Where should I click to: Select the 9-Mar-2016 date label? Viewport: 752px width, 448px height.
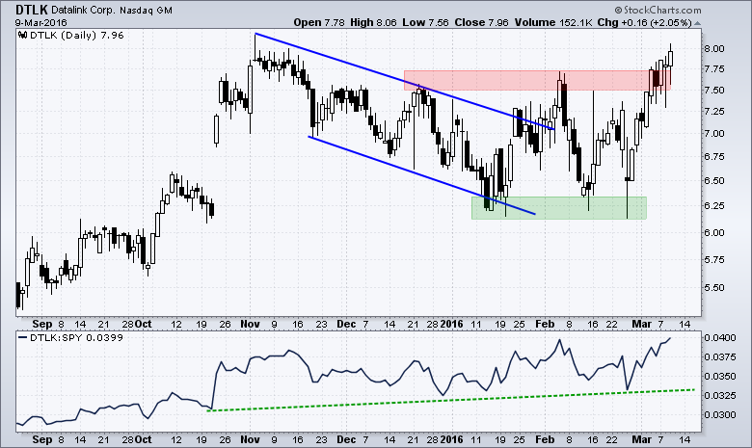tap(40, 22)
